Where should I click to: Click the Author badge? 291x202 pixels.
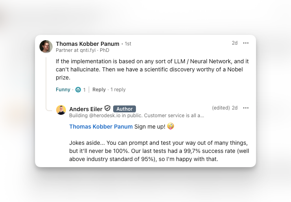(x=125, y=109)
